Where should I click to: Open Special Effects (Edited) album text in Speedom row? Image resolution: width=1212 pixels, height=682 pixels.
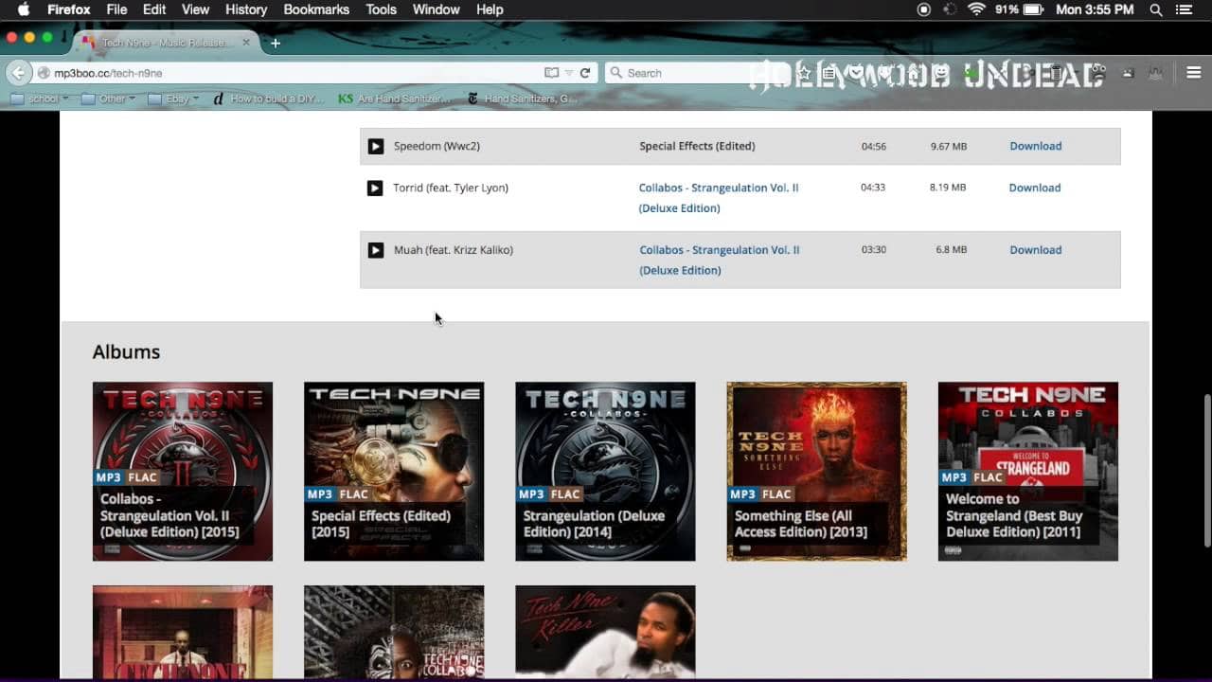tap(697, 146)
